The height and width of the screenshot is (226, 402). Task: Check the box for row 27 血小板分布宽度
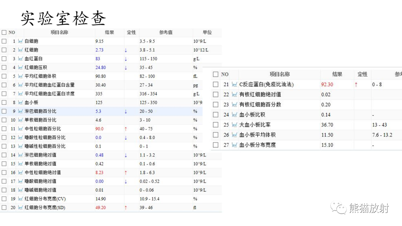216,145
